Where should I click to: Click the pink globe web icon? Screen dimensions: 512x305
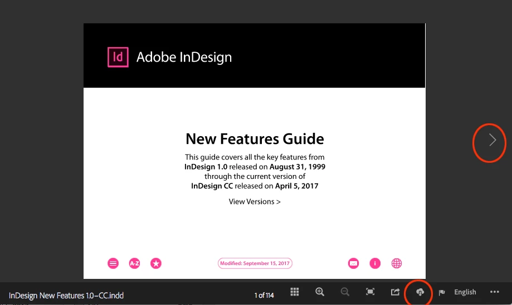[x=397, y=263]
